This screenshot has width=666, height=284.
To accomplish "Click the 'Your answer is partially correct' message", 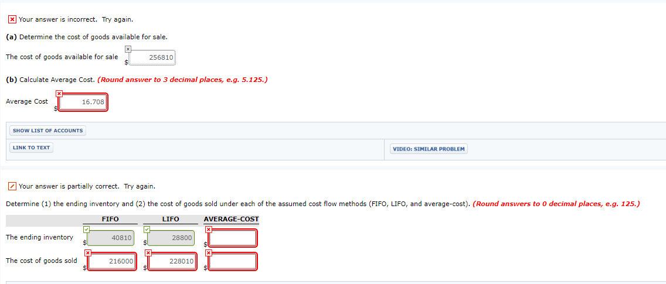I will point(87,186).
